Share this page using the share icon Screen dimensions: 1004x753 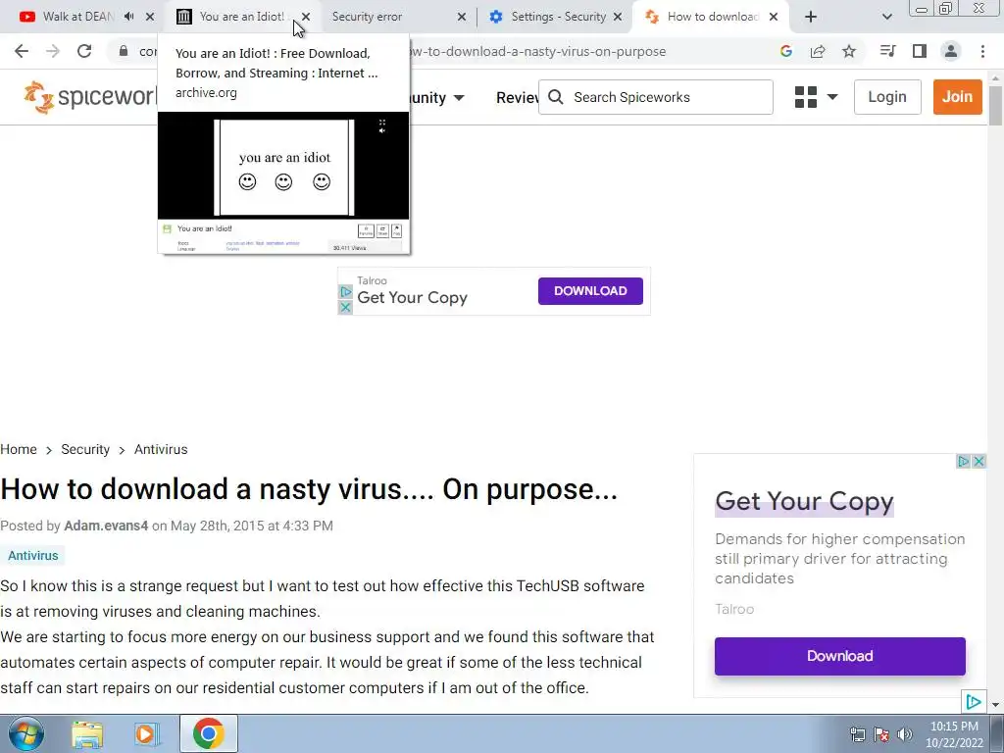[x=818, y=51]
